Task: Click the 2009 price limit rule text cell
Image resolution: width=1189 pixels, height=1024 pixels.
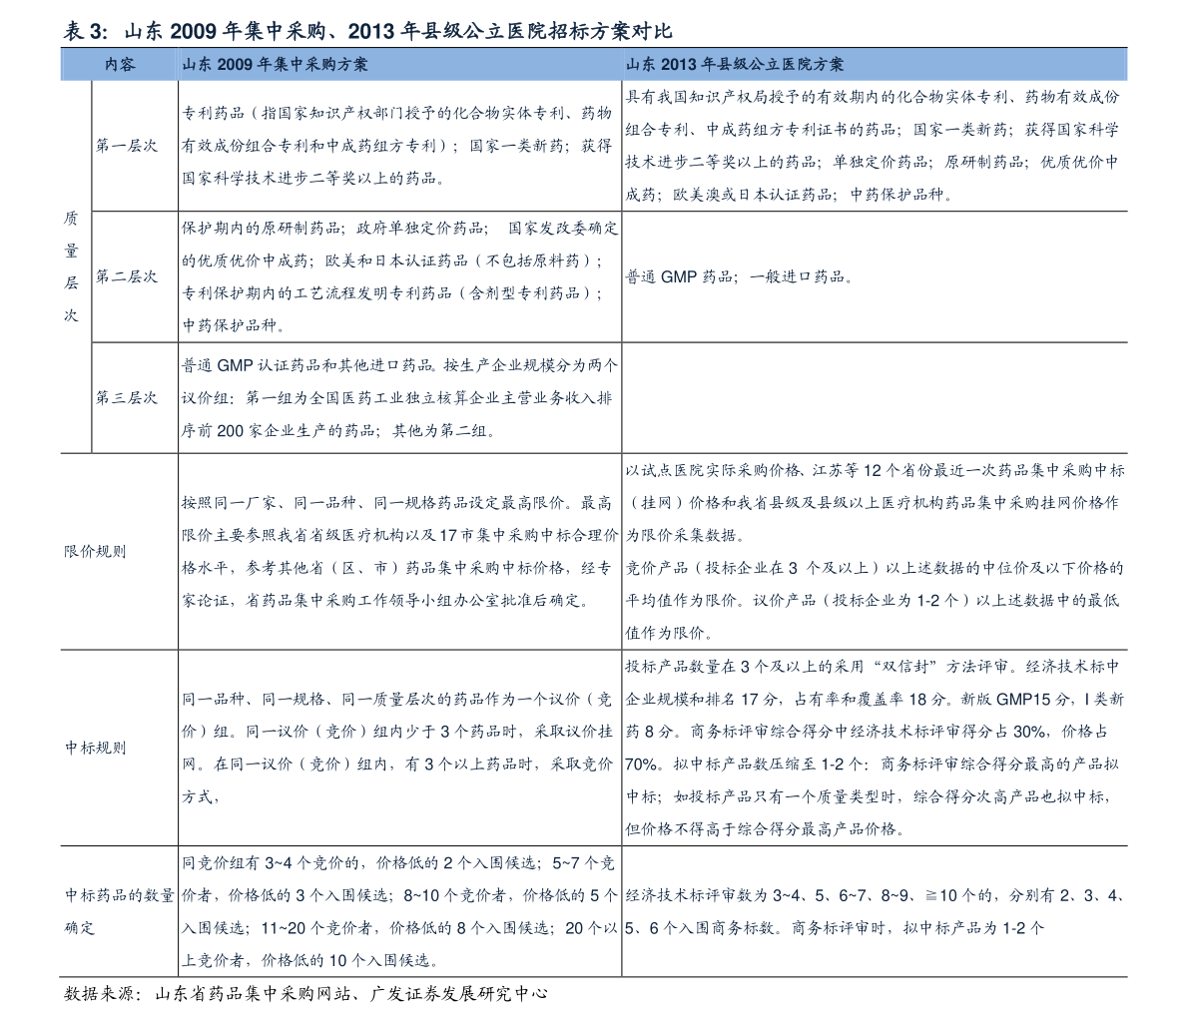Action: tap(399, 552)
